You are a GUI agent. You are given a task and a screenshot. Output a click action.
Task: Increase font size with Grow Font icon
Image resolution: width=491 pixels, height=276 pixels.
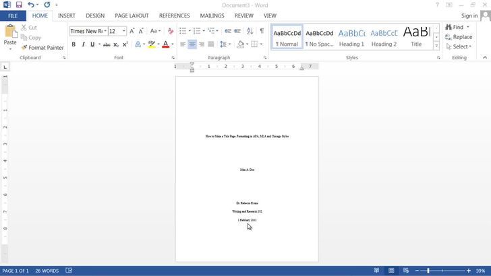point(132,31)
